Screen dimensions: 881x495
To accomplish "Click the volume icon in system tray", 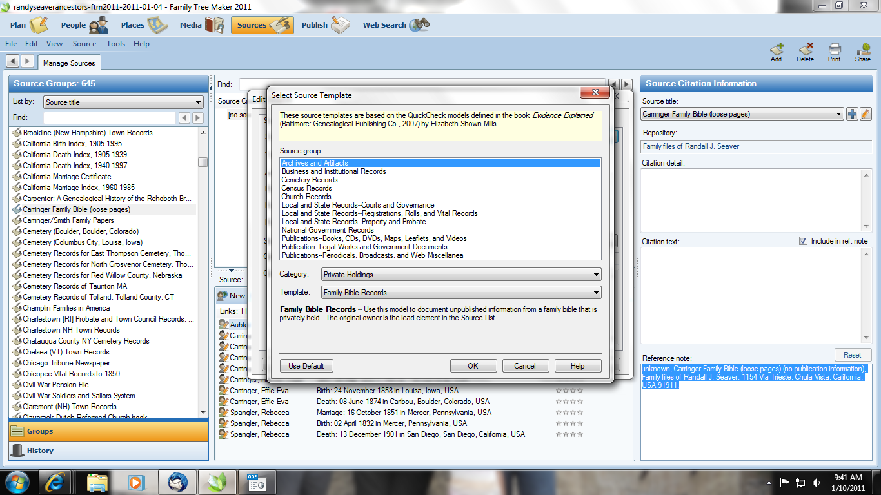I will [x=817, y=482].
